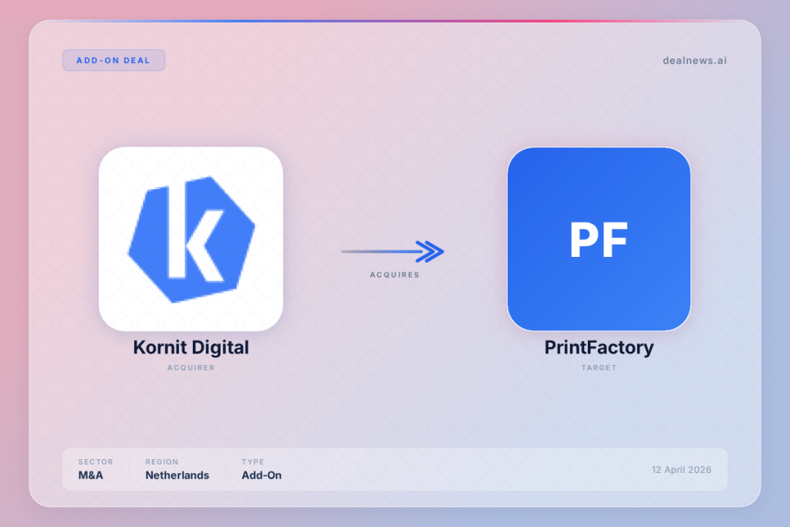Click the gradient accent line atop card
The image size is (790, 527).
pos(395,21)
